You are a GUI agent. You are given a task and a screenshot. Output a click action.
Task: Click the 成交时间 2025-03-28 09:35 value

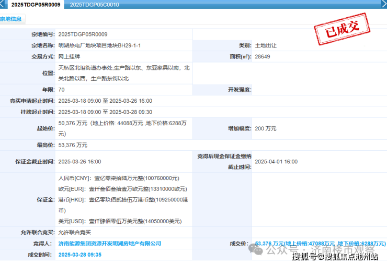pyautogui.click(x=79, y=255)
